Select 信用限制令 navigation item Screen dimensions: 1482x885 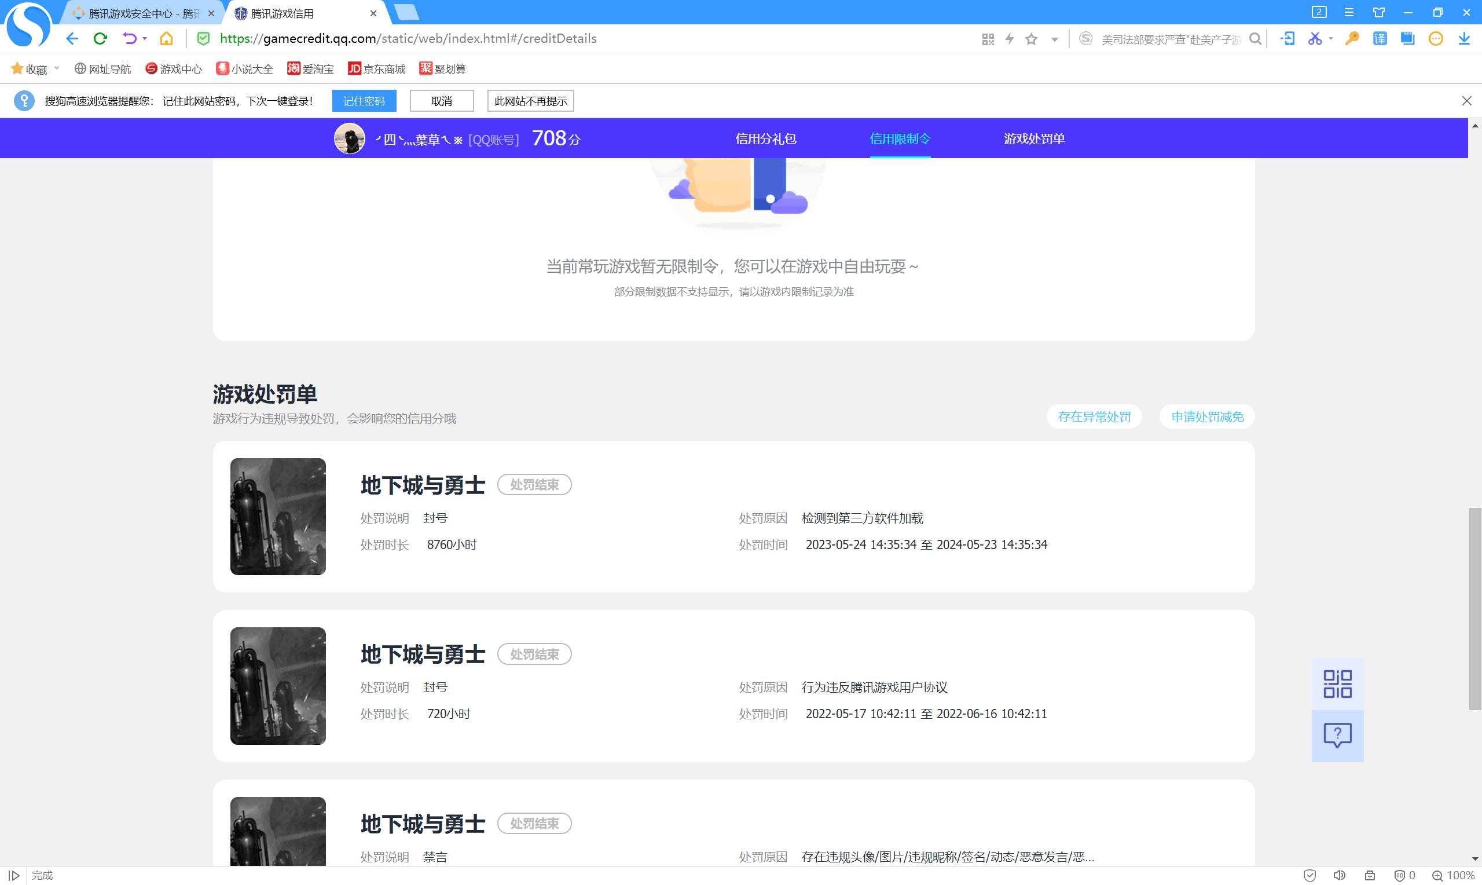(x=900, y=139)
